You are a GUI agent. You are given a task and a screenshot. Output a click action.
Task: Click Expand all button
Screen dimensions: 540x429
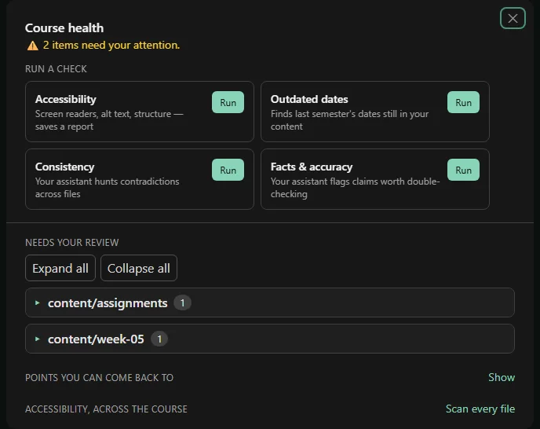coord(60,268)
